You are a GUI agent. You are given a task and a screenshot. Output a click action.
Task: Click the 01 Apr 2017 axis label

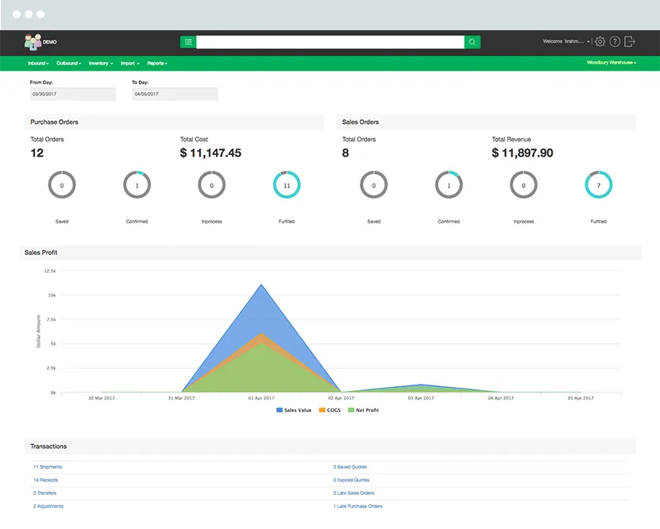coord(261,398)
